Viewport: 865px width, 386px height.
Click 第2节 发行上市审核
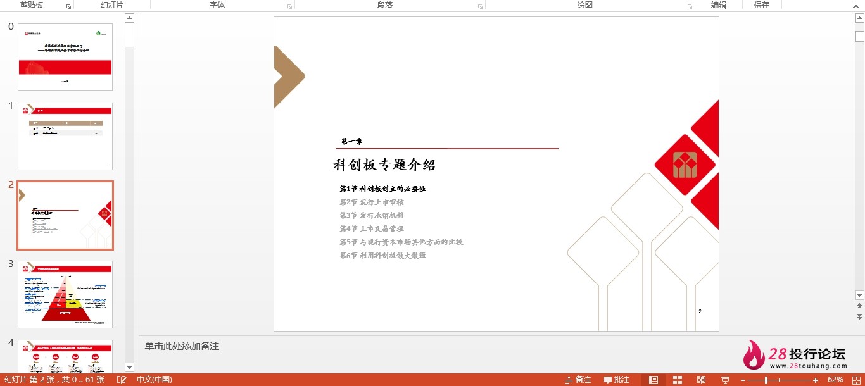pyautogui.click(x=372, y=202)
